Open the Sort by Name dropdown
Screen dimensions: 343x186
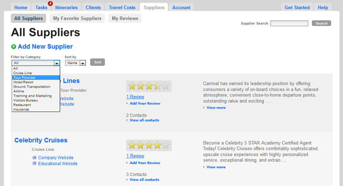point(75,63)
